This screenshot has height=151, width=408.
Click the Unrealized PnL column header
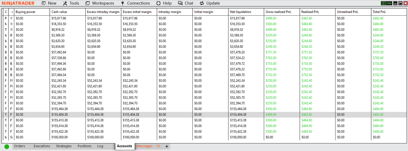tap(353, 12)
